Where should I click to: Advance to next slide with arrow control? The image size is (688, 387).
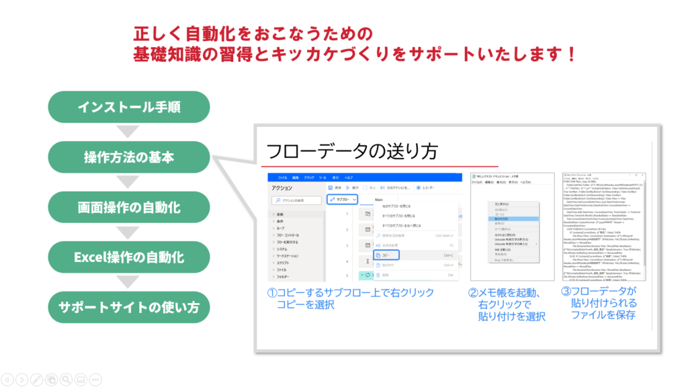click(x=22, y=380)
